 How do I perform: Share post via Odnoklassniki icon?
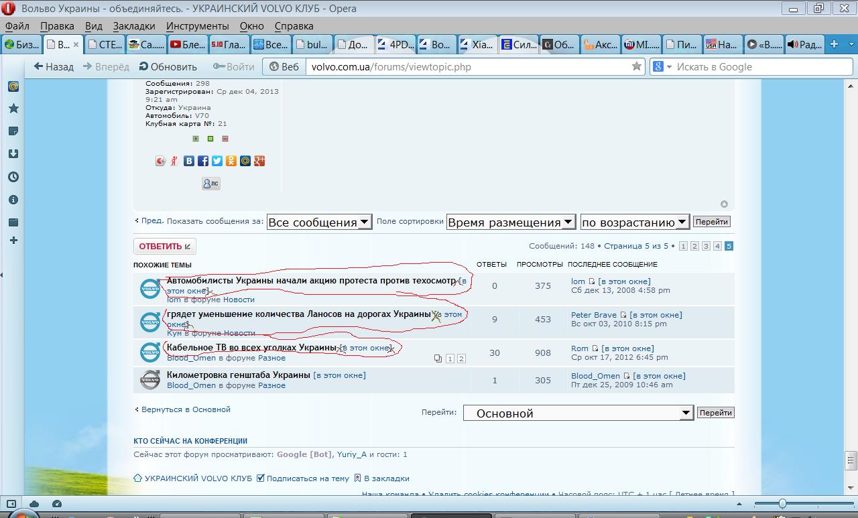pos(231,161)
